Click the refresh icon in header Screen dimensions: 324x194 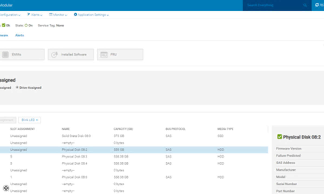coord(317,5)
